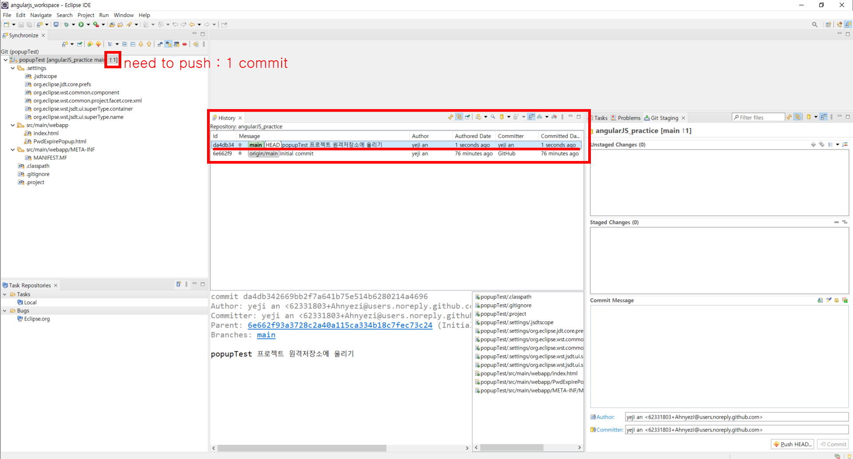Click the green Run button icon
Viewport: 853px width, 459px height.
coord(81,24)
